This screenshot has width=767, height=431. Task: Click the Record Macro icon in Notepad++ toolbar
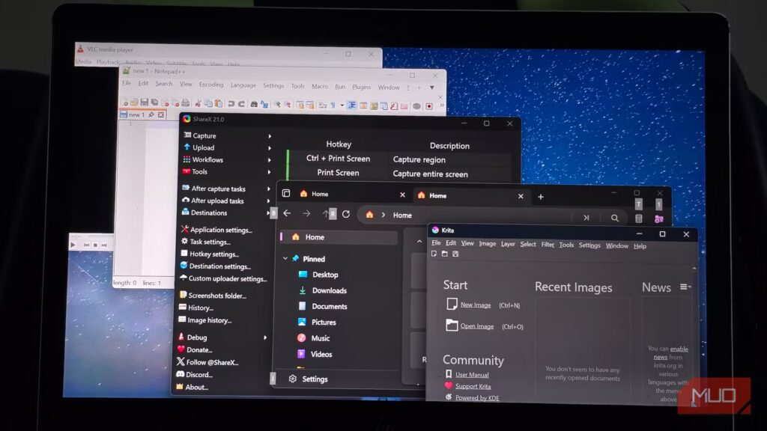[x=429, y=106]
